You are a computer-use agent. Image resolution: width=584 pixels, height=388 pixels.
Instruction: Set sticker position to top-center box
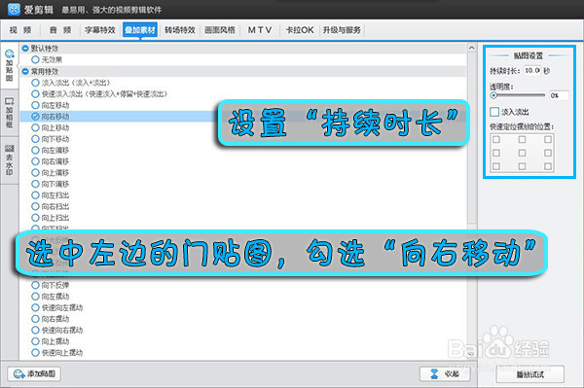(x=522, y=139)
